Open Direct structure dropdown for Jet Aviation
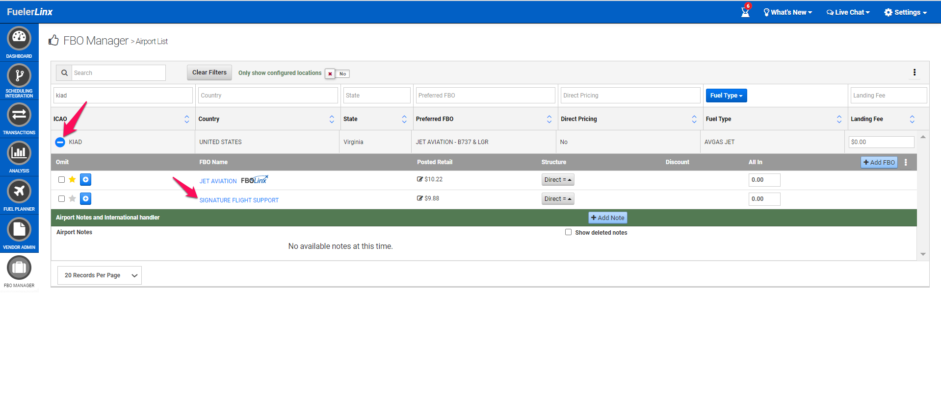This screenshot has height=415, width=941. pyautogui.click(x=558, y=180)
